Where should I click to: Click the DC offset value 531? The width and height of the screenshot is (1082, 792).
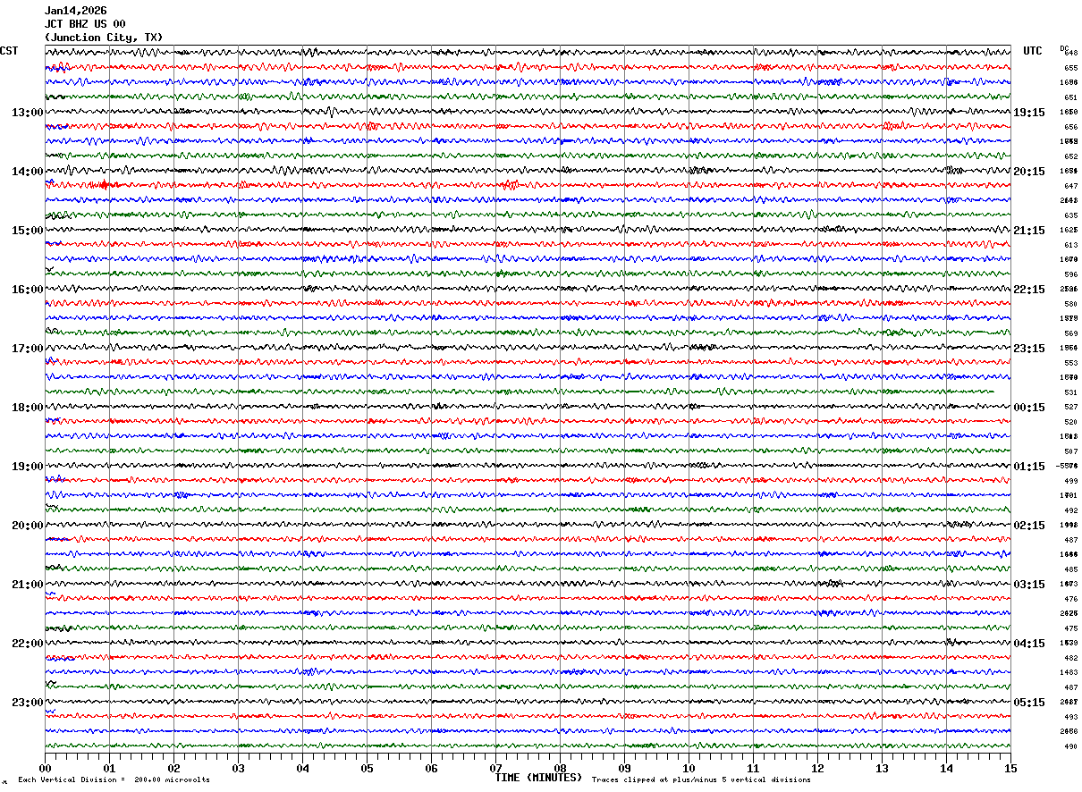tap(1070, 392)
